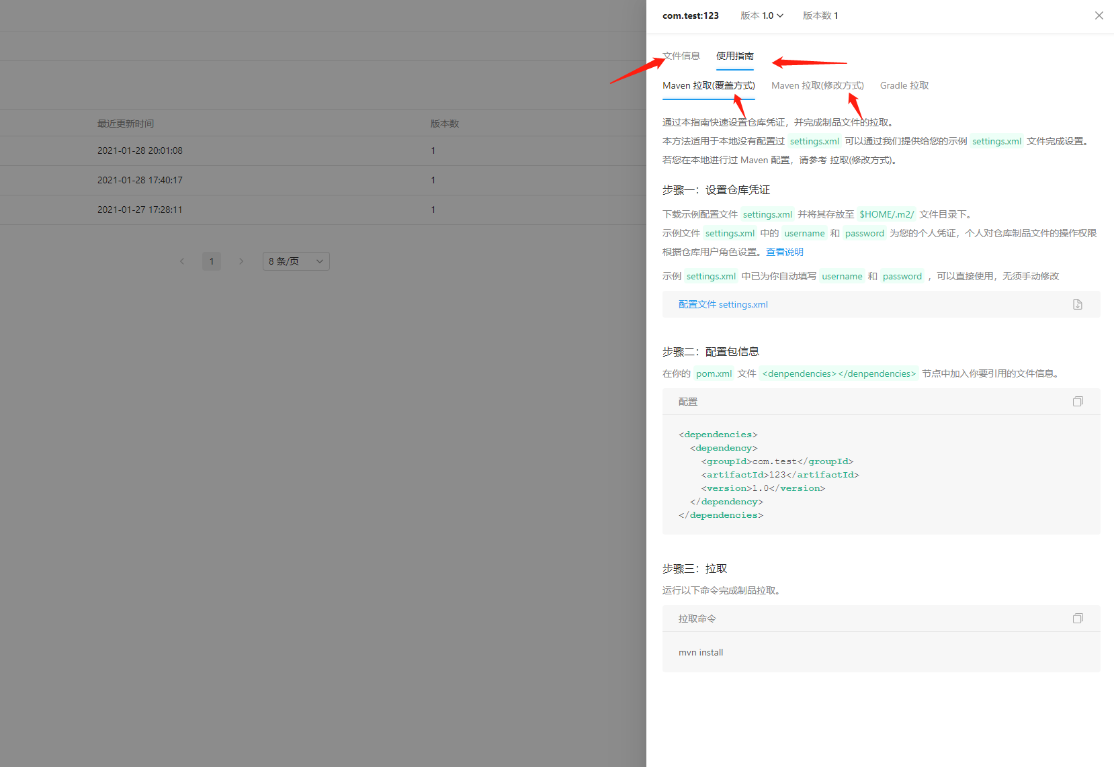Switch to the Gradle 拉取 tab
This screenshot has height=767, width=1114.
click(904, 85)
